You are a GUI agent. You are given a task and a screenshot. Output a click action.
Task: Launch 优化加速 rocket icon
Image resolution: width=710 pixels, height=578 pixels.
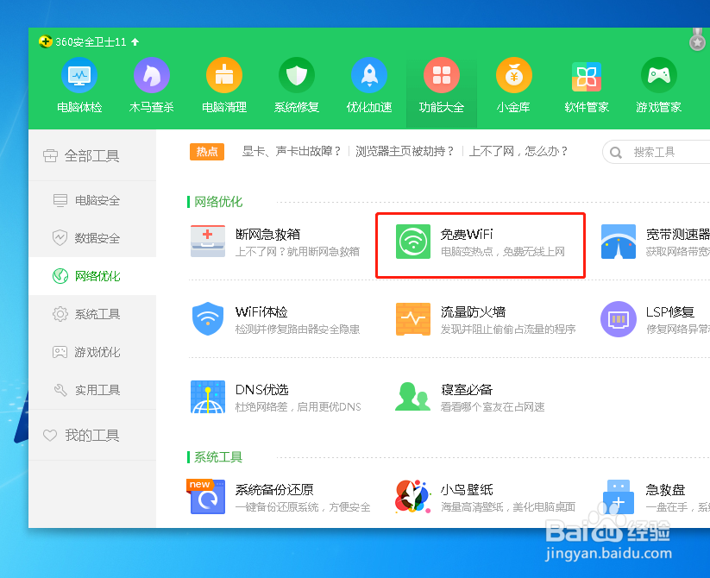(369, 75)
